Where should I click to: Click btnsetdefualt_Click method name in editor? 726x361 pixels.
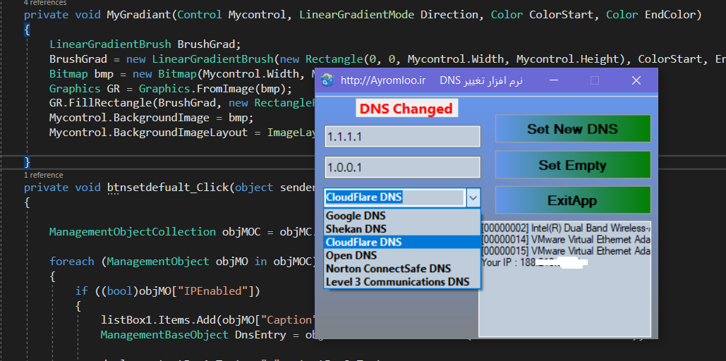[168, 188]
